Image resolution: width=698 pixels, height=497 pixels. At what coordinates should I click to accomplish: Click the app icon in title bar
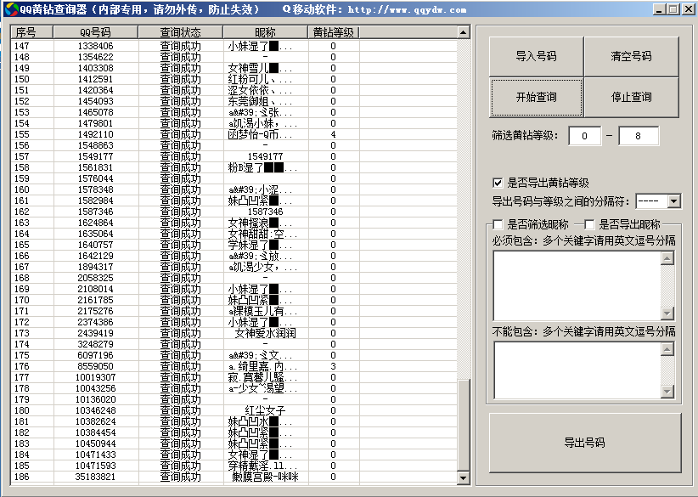[x=9, y=9]
